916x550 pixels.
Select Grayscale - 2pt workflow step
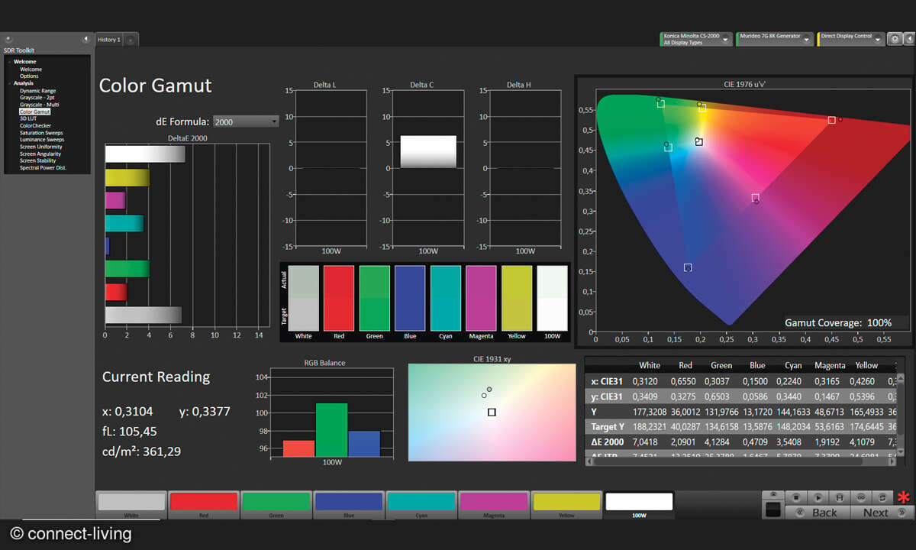click(37, 98)
